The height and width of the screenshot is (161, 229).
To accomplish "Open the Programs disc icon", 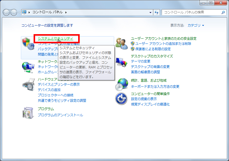I will point(28,113).
